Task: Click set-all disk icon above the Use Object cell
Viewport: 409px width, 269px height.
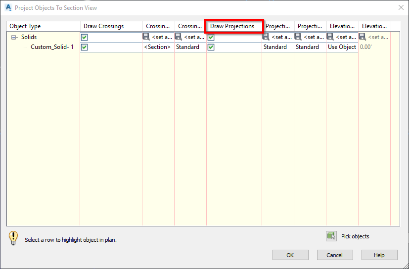Action: [330, 37]
